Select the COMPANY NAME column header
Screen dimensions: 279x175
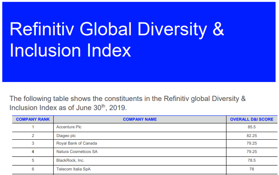click(140, 119)
